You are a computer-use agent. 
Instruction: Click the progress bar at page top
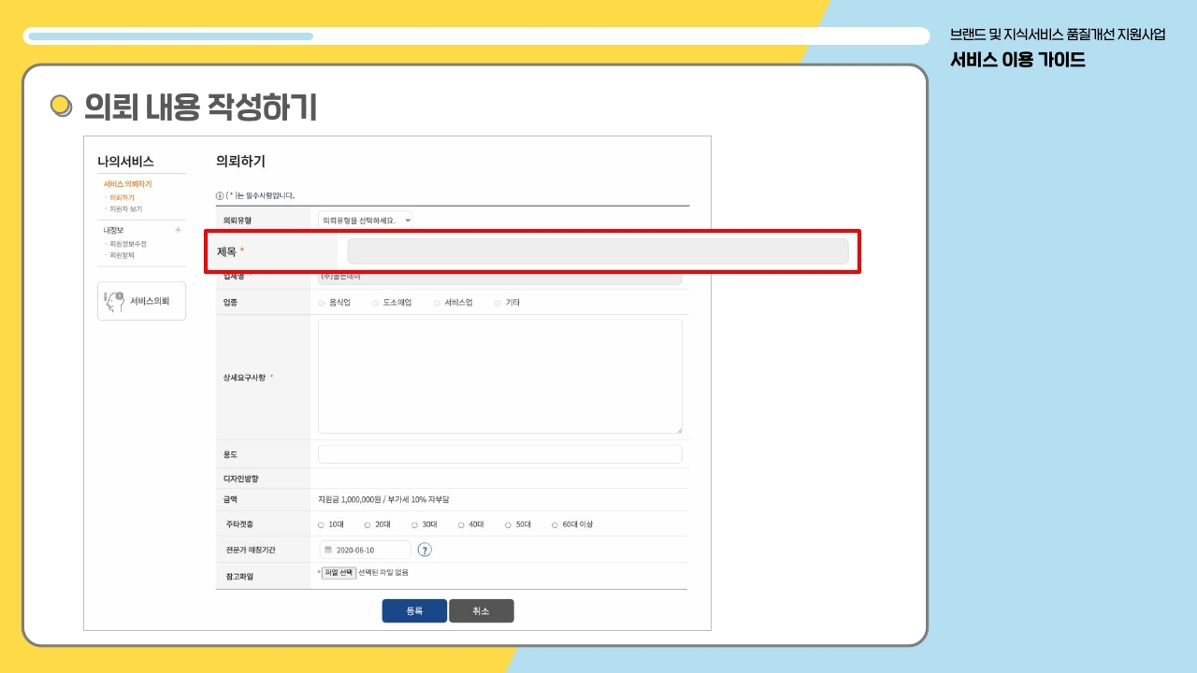(477, 36)
